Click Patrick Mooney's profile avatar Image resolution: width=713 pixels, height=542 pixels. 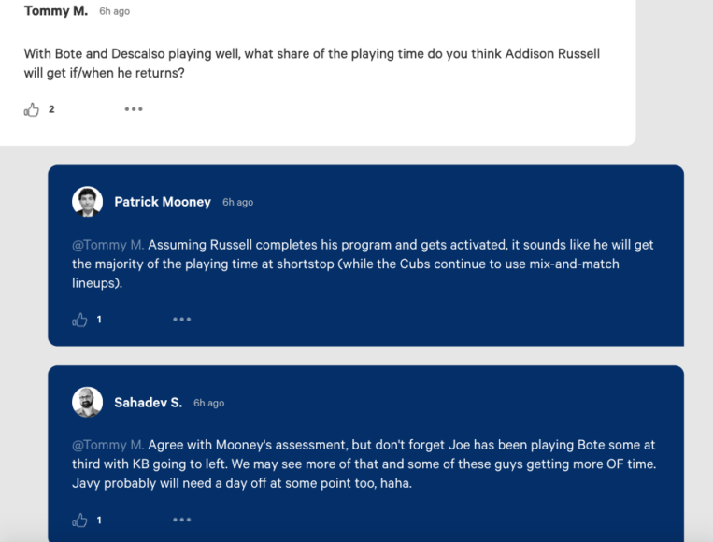point(87,202)
